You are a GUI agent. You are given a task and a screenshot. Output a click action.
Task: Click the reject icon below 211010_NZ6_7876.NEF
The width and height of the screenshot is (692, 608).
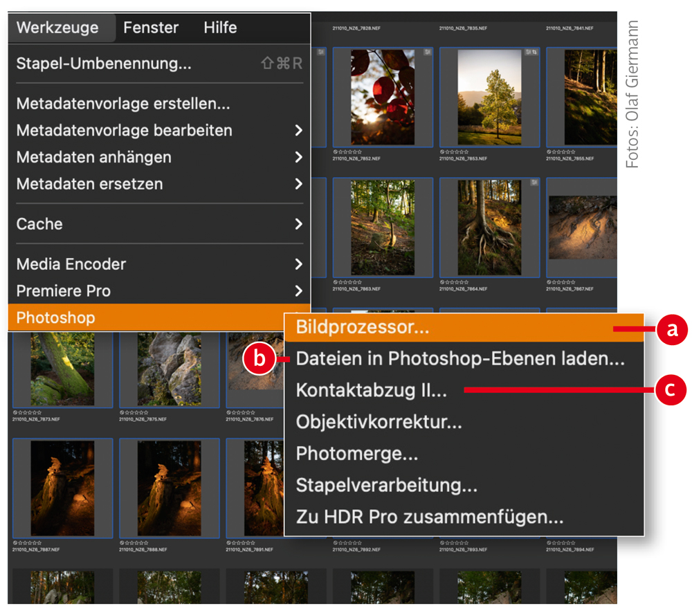(x=229, y=412)
